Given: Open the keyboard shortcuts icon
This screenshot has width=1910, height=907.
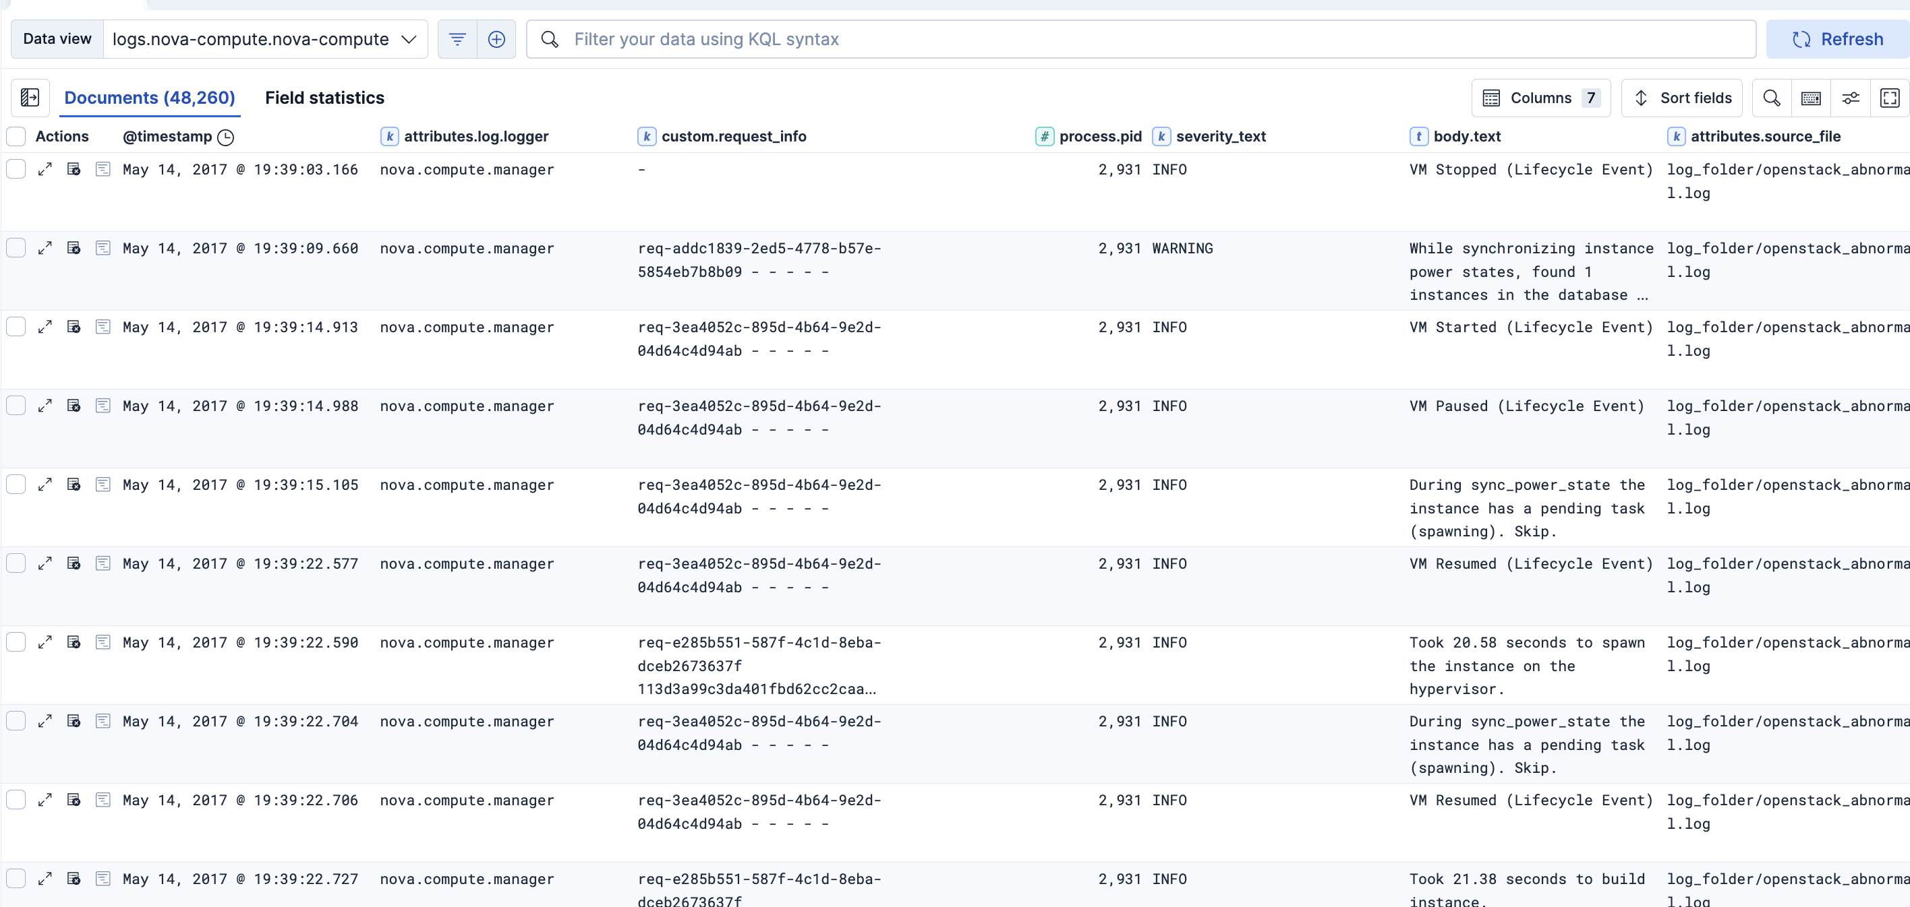Looking at the screenshot, I should [x=1810, y=98].
